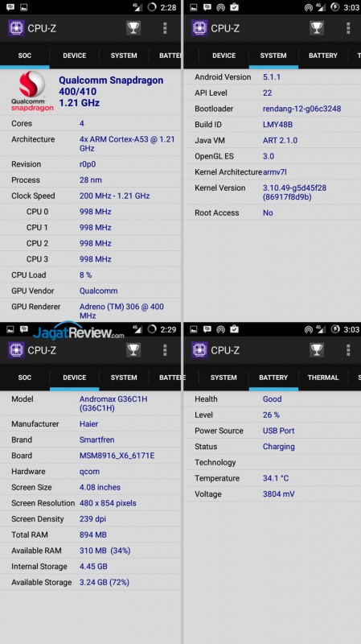The height and width of the screenshot is (644, 361).
Task: Tap the trophy icon on the System screen
Action: [317, 28]
